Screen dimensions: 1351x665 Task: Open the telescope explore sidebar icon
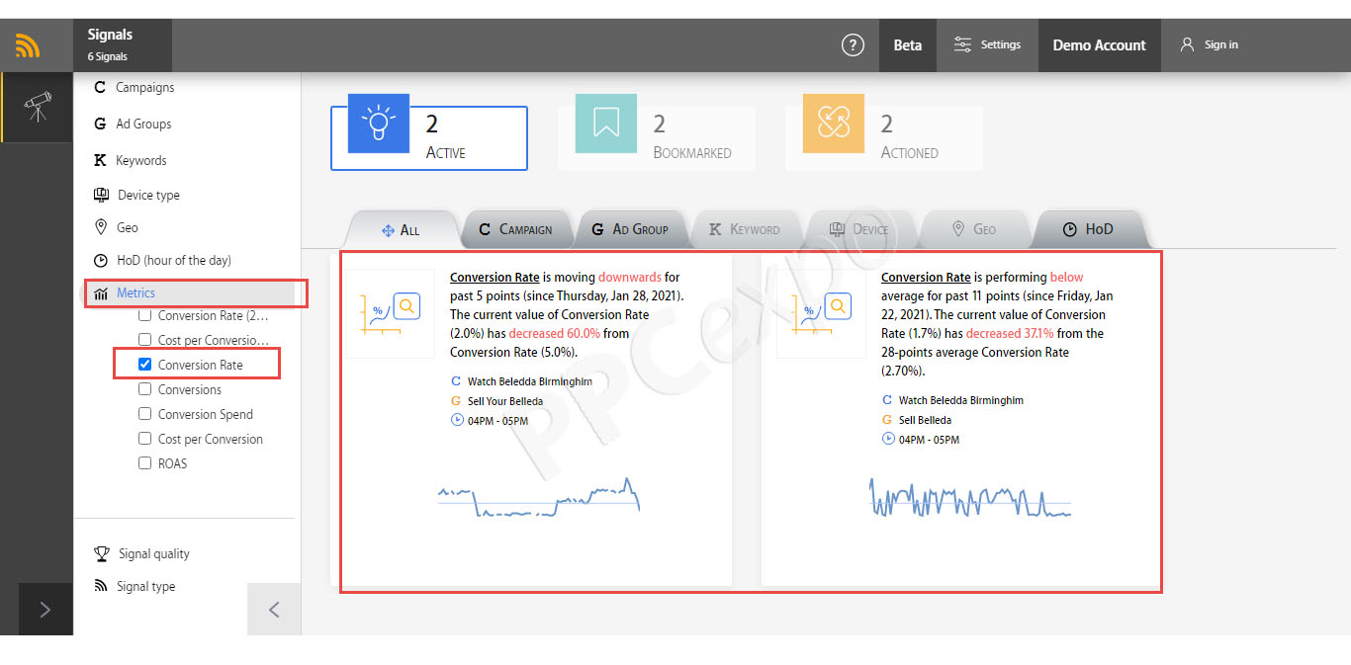[x=38, y=108]
